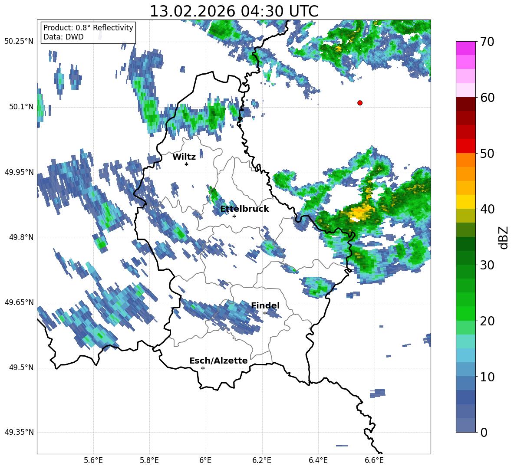Click the 6.4°E longitude label
The width and height of the screenshot is (514, 469).
[x=318, y=460]
